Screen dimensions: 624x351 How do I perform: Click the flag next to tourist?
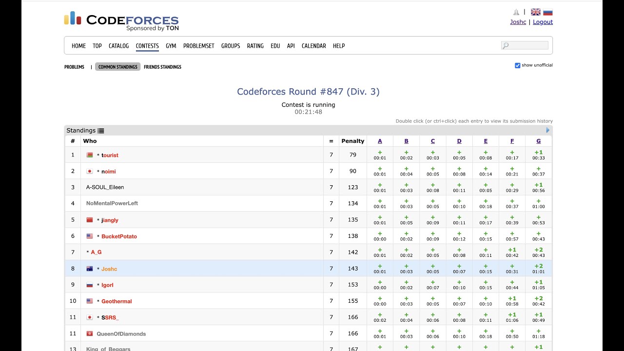click(90, 155)
